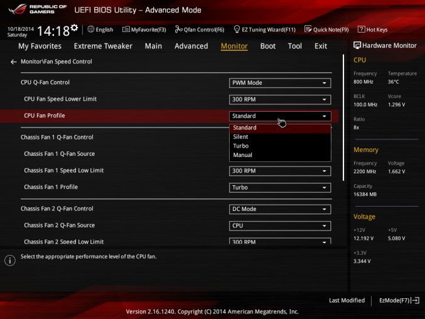Select Chassis Fan 1 Q-Fan Source label

(60, 154)
